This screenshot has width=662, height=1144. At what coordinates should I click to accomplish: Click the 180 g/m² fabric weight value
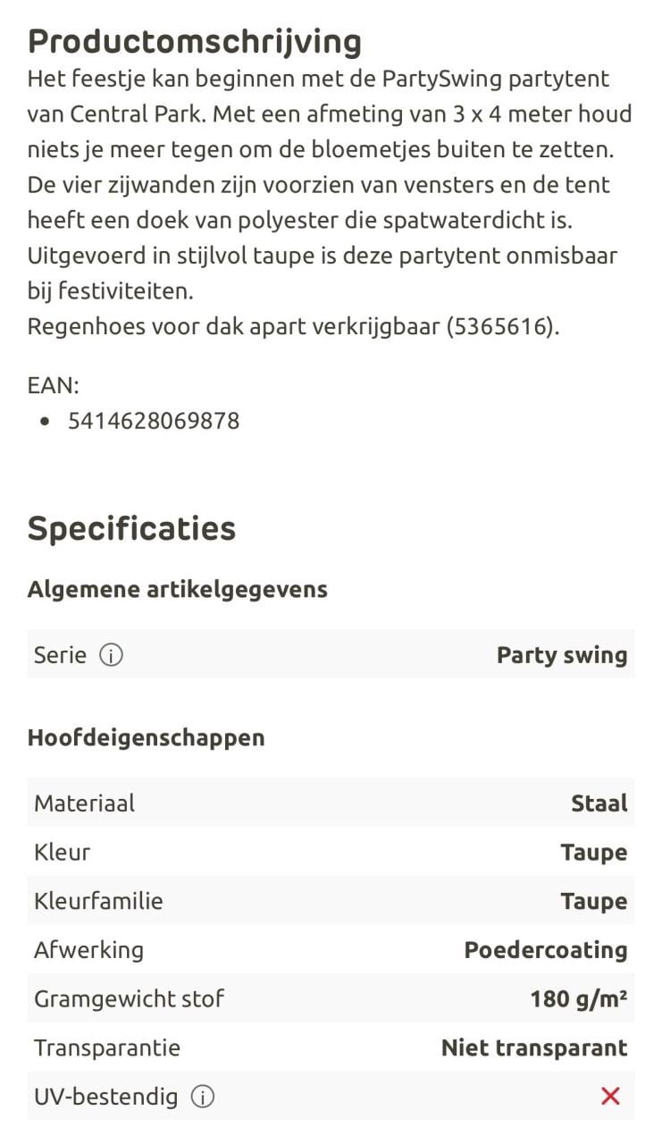tap(579, 999)
